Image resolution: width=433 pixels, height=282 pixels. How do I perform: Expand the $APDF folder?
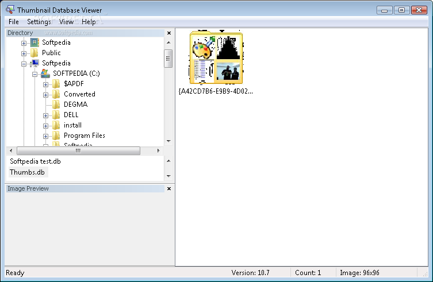click(x=46, y=84)
